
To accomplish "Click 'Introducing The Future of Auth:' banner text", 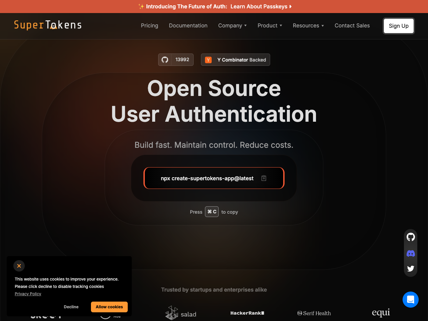I will (x=187, y=6).
